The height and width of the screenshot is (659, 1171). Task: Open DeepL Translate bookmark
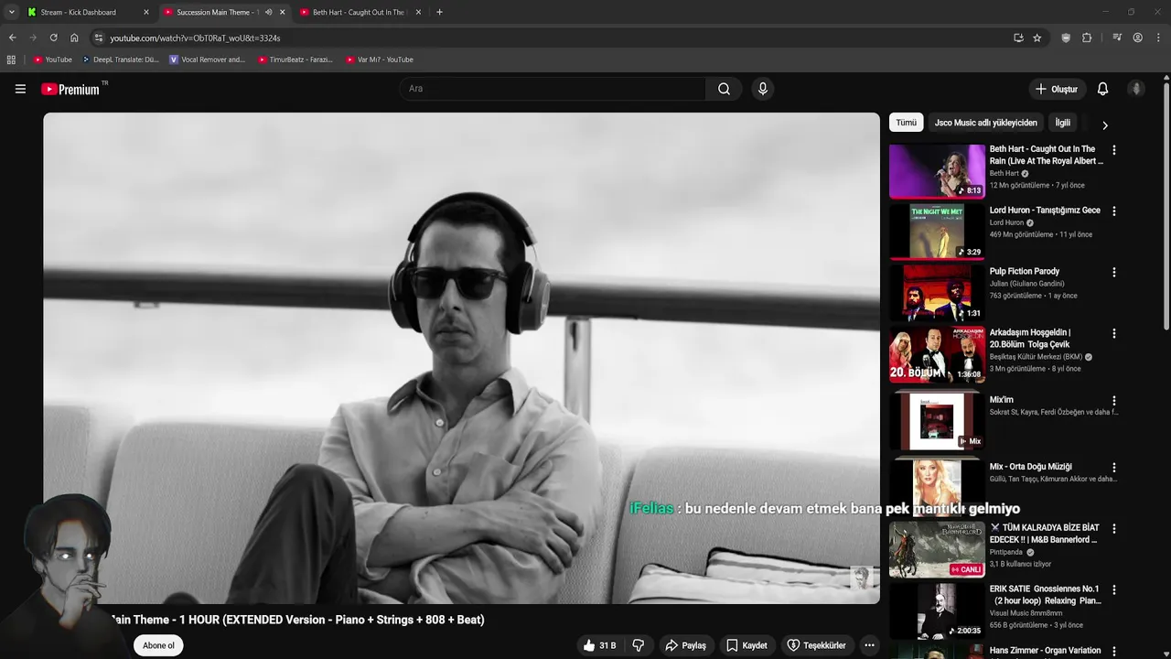tap(120, 59)
